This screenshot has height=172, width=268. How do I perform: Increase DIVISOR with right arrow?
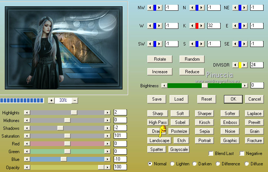point(244,65)
